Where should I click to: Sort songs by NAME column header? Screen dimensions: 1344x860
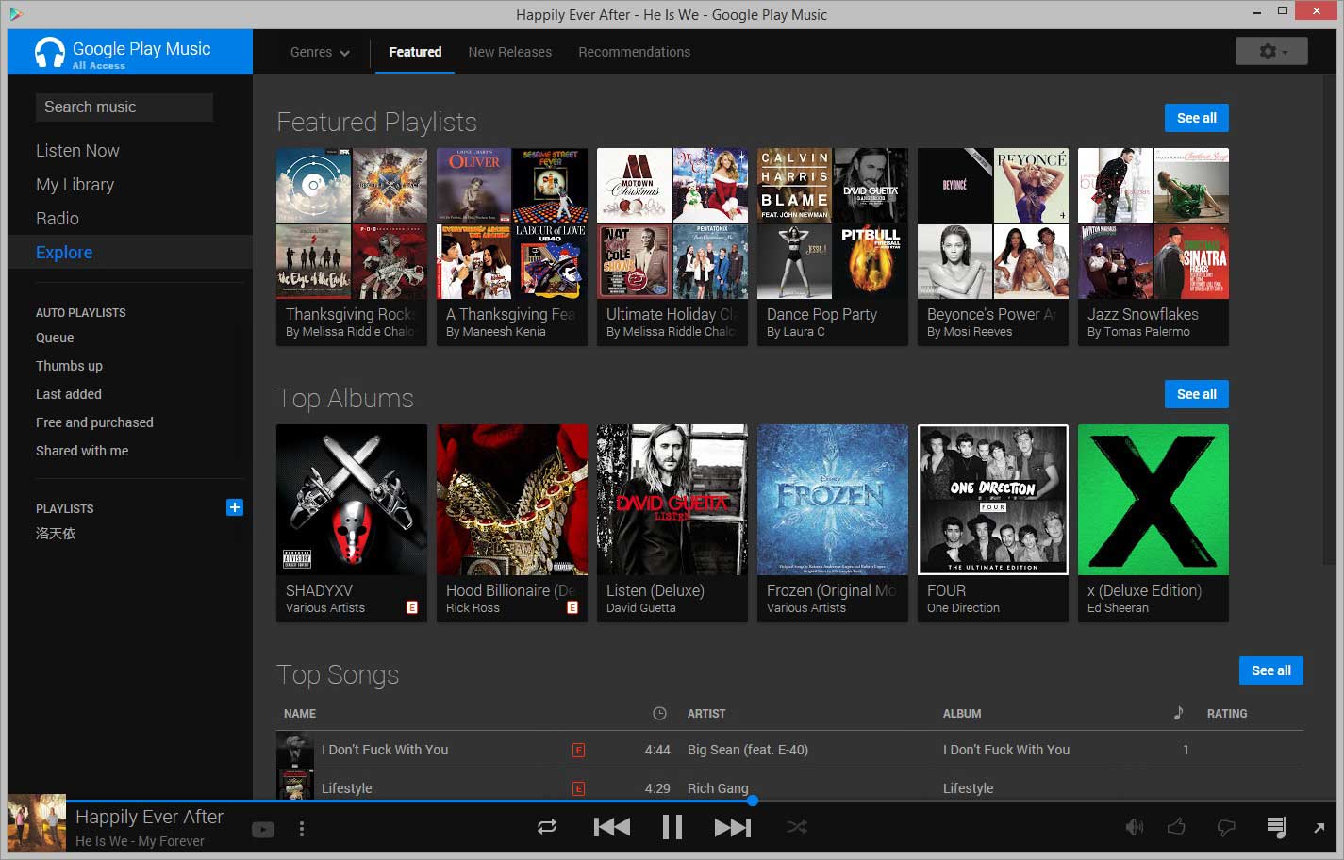pos(300,714)
